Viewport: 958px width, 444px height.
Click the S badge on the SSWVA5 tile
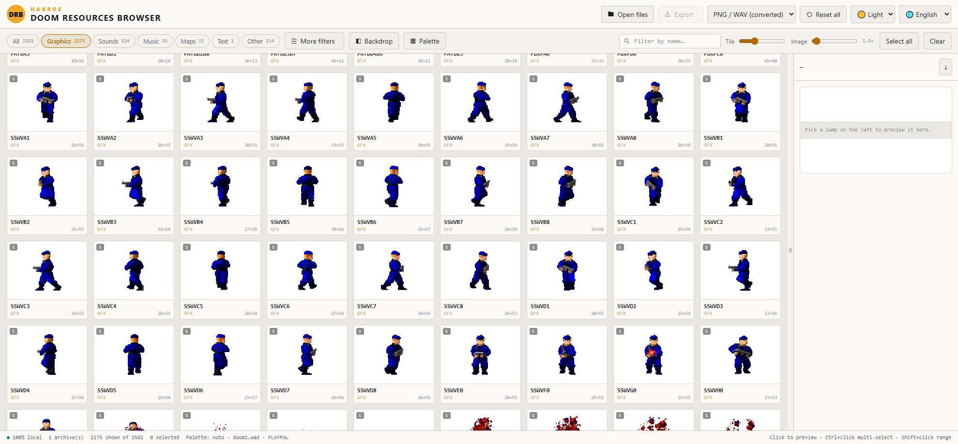pyautogui.click(x=360, y=79)
